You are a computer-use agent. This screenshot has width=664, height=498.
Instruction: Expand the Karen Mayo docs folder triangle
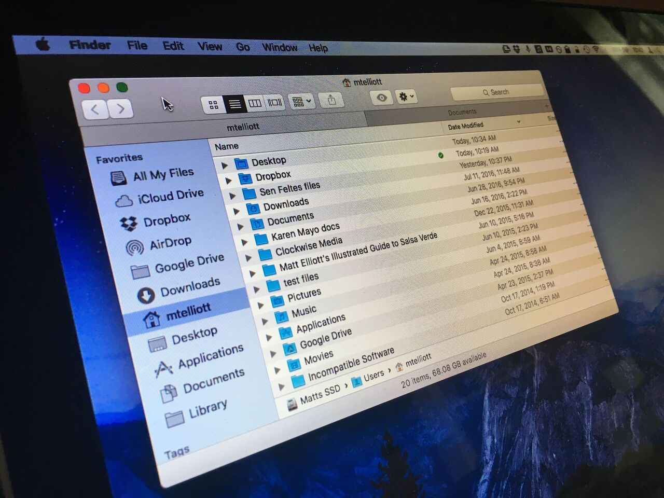(244, 242)
